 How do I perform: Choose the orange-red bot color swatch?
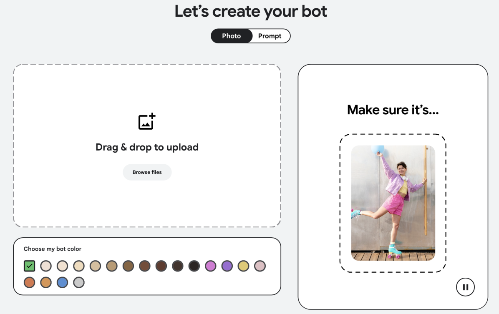point(29,282)
